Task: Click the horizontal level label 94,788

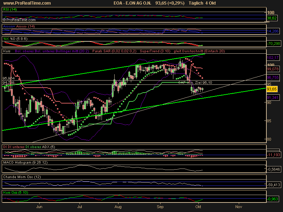Action: click(x=8, y=83)
